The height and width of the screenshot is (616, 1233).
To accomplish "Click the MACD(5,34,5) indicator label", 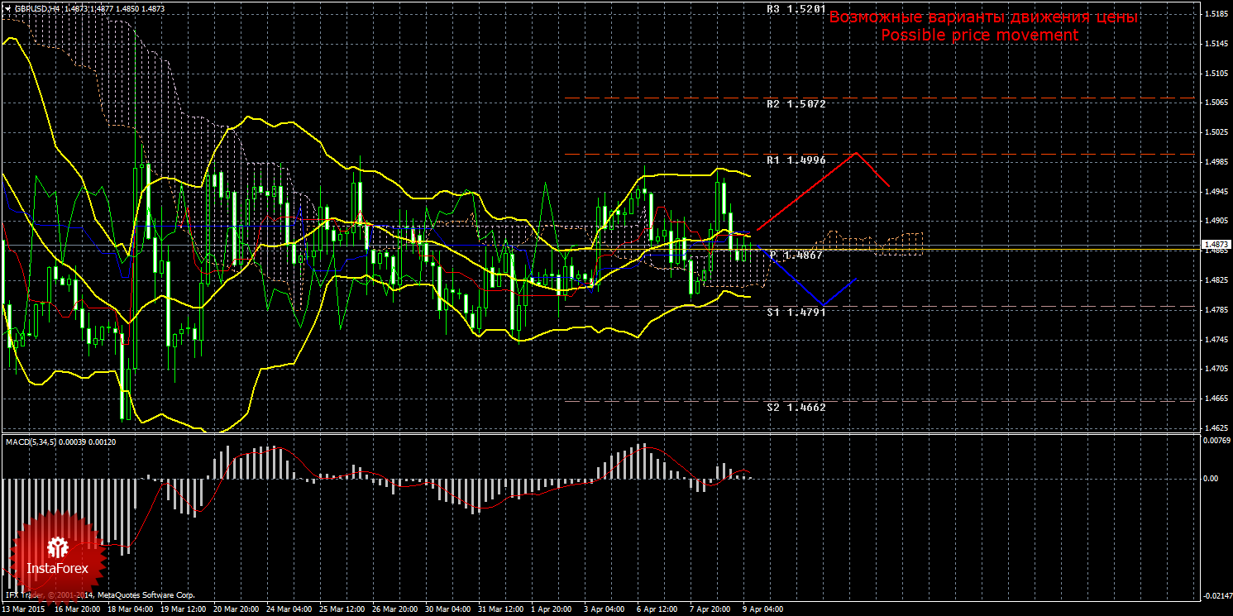I will click(60, 442).
